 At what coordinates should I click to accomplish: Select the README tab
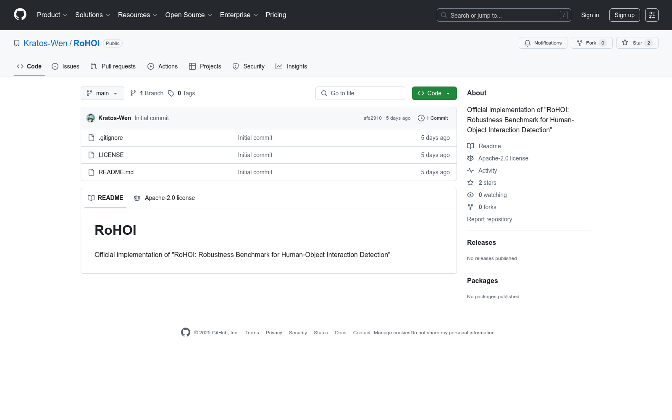[x=105, y=198]
